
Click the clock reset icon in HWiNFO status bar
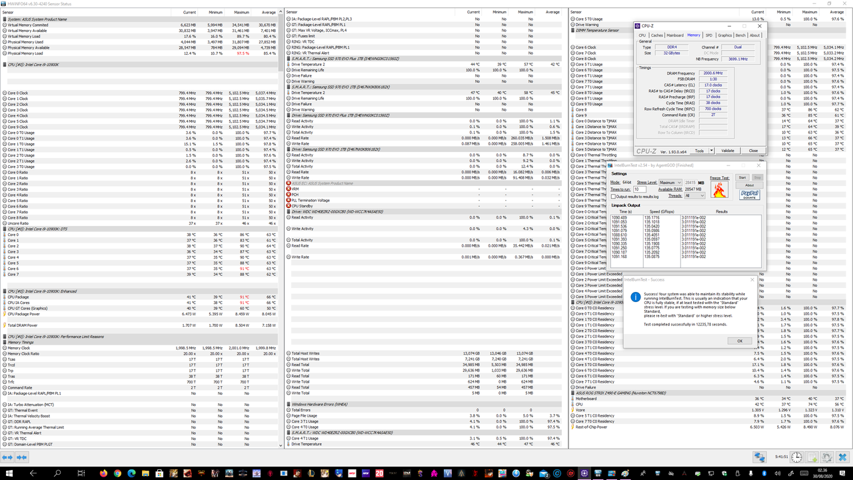[796, 457]
